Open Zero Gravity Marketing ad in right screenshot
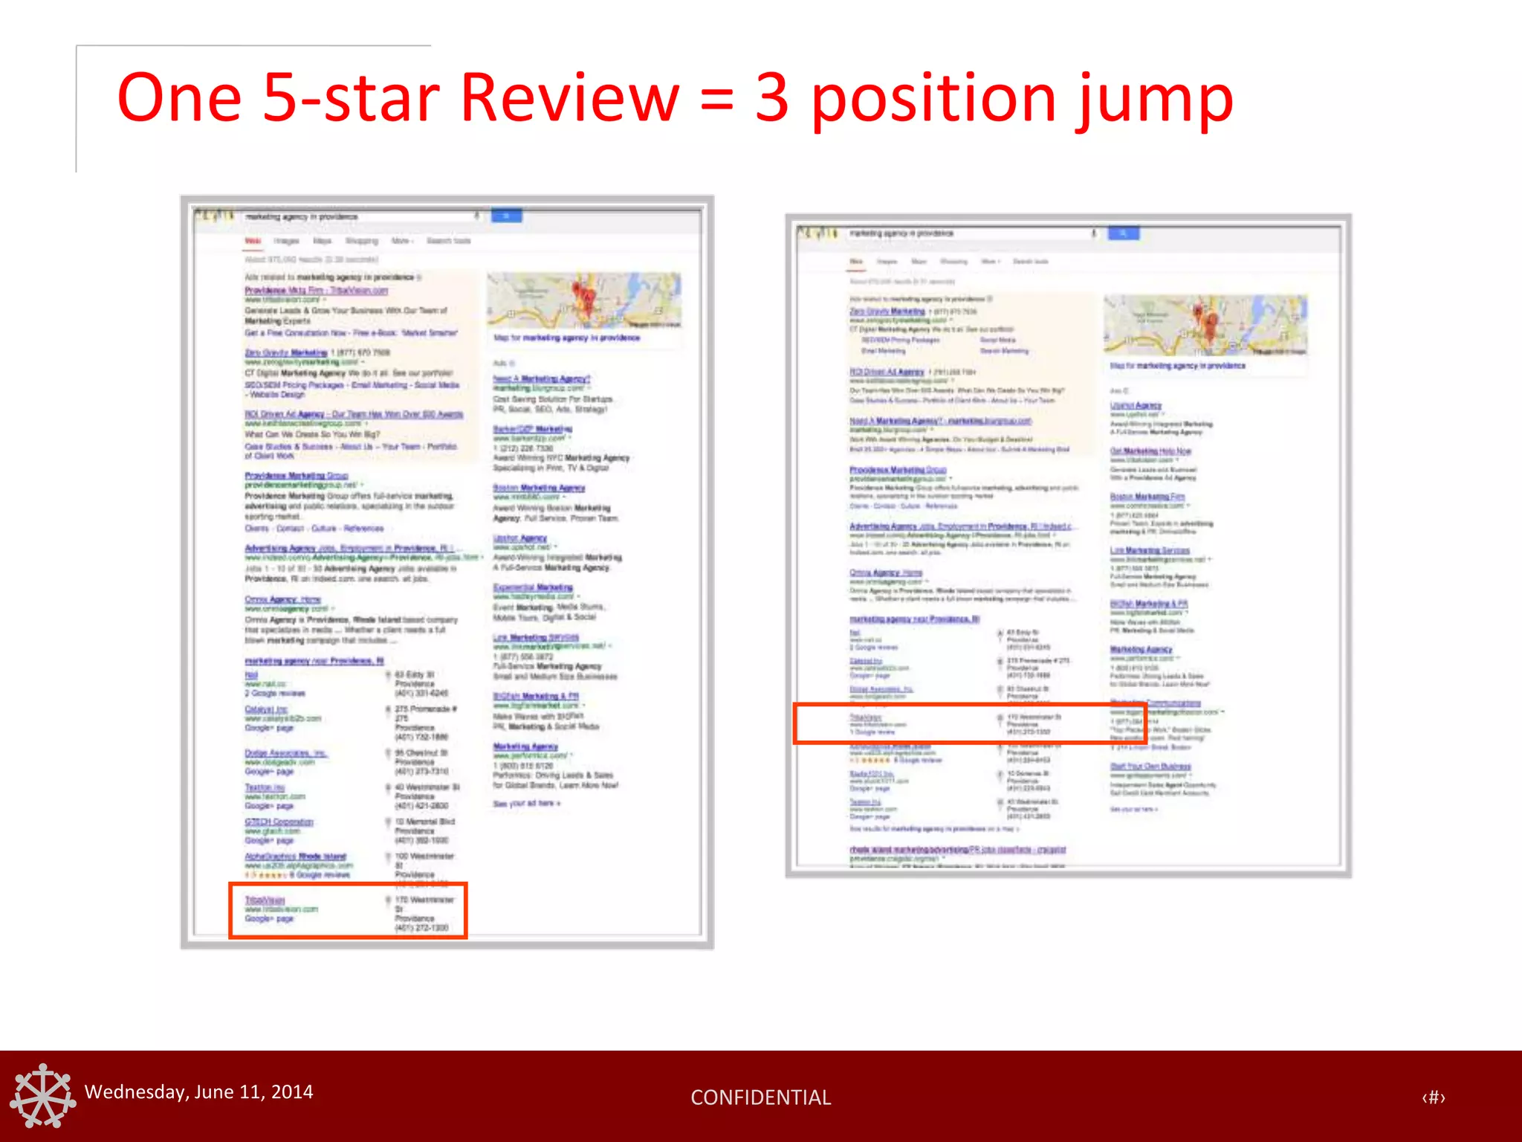This screenshot has width=1522, height=1142. [x=887, y=312]
